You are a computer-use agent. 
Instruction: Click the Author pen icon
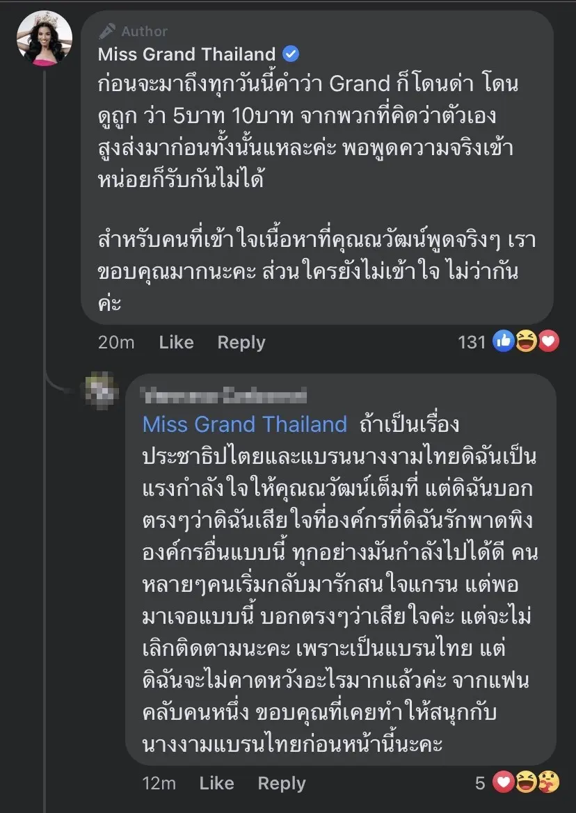[x=106, y=31]
